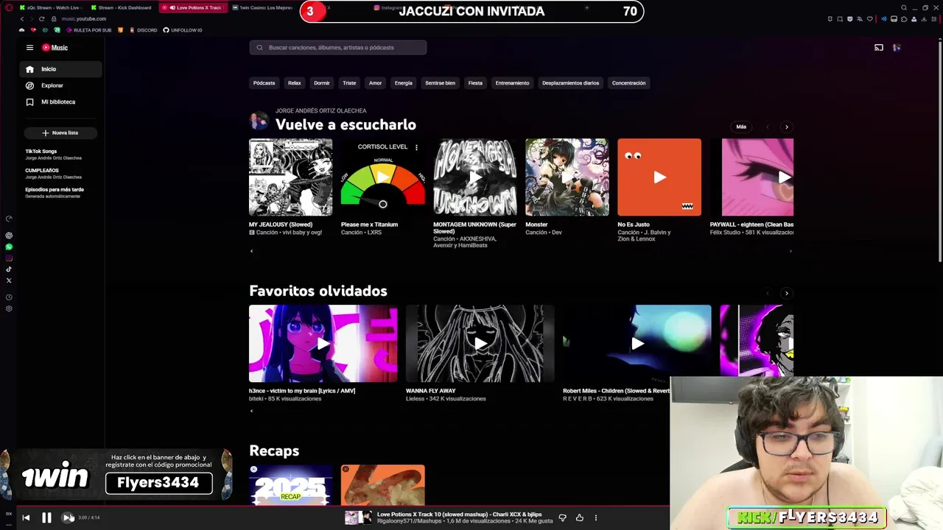The image size is (943, 530).
Task: Play the Monster song by Dev
Action: 567,177
